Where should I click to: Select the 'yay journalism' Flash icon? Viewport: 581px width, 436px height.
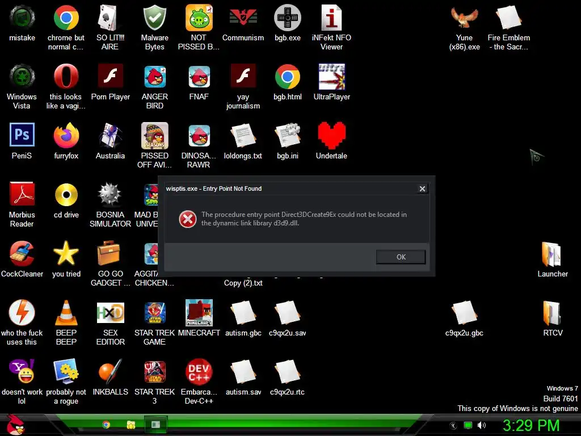(243, 76)
